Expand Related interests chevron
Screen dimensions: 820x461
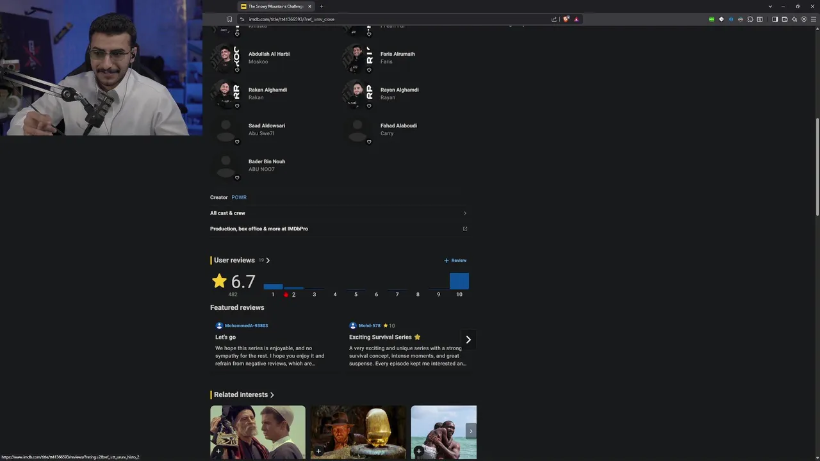tap(272, 395)
